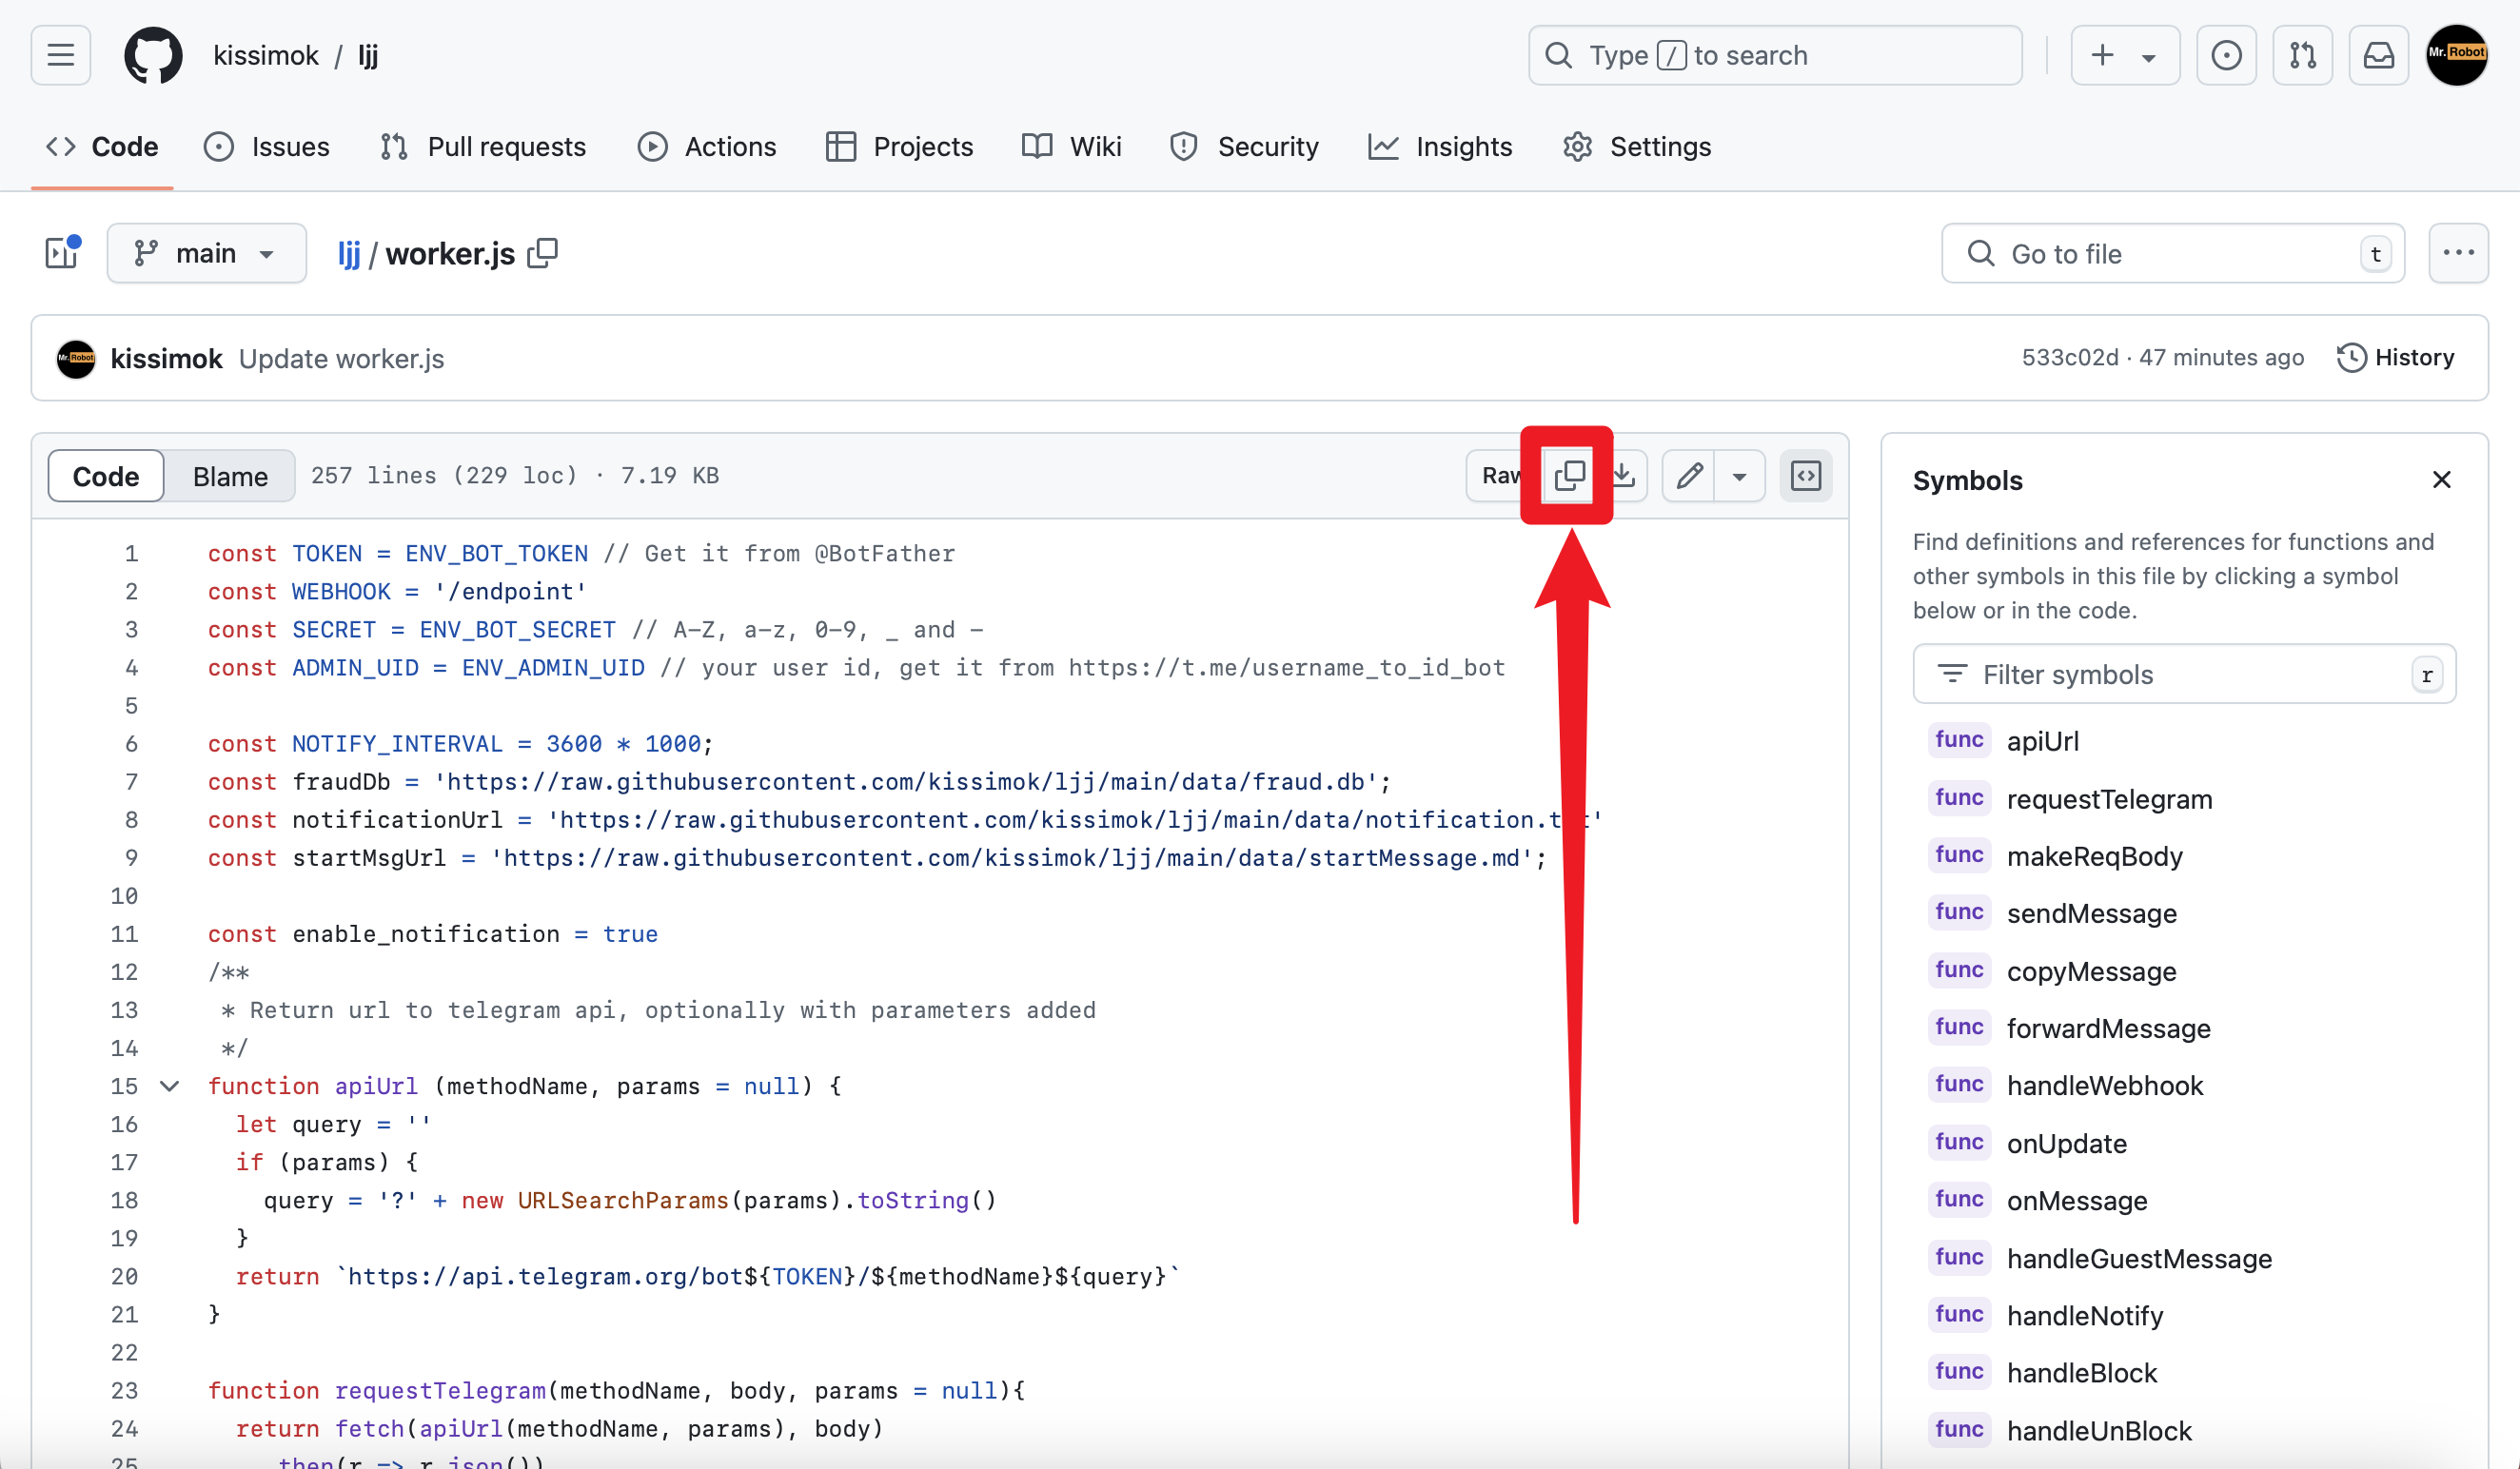The width and height of the screenshot is (2520, 1469).
Task: Edit this file with the pencil icon
Action: click(1688, 476)
